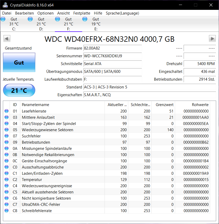
Task: Click the Übertragungsmodus field SATA/600
Action: [113, 72]
